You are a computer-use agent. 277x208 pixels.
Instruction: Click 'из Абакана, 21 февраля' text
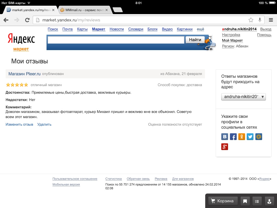pyautogui.click(x=181, y=74)
